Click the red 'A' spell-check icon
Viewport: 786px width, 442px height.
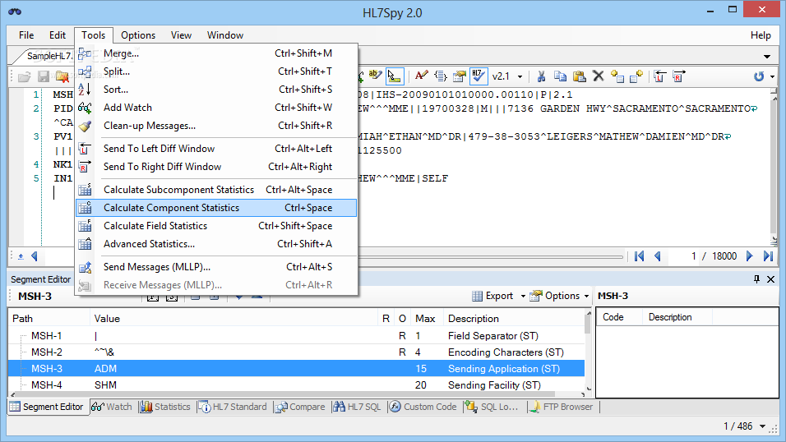pyautogui.click(x=422, y=76)
